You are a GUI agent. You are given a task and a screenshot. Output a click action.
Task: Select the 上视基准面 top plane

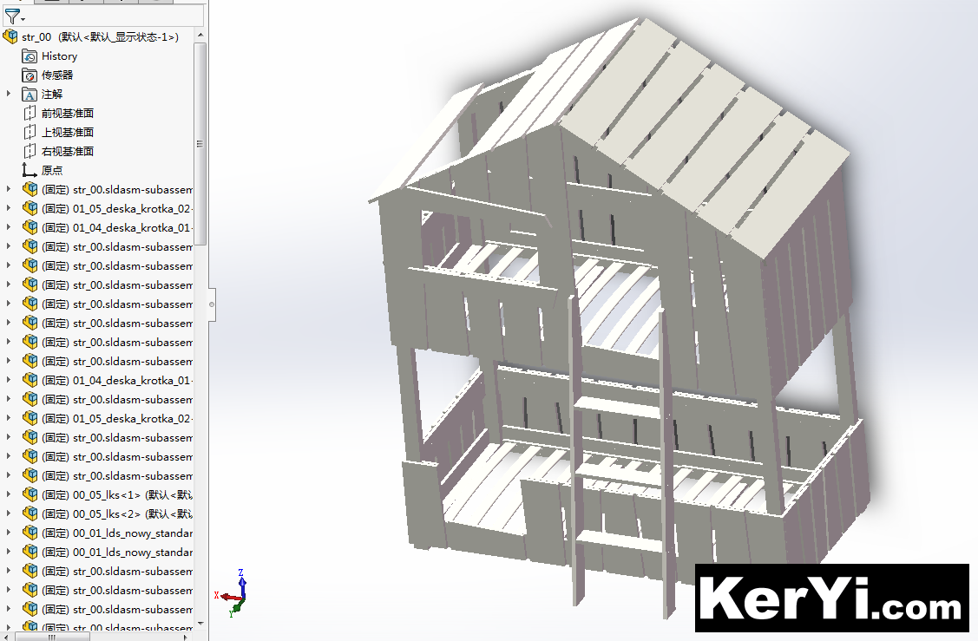tap(67, 132)
